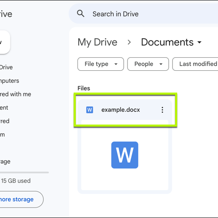Click the Files section heading
The height and width of the screenshot is (218, 218).
pos(84,88)
